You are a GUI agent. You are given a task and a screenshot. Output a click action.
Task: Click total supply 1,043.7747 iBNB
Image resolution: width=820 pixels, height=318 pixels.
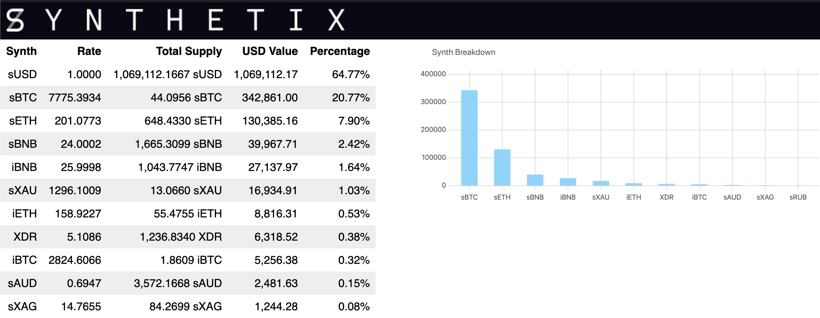coord(180,167)
